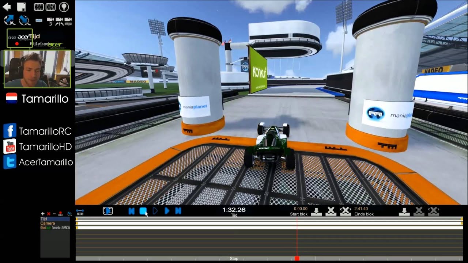Click yellow key at Ghost track start
This screenshot has width=468, height=263.
click(77, 227)
